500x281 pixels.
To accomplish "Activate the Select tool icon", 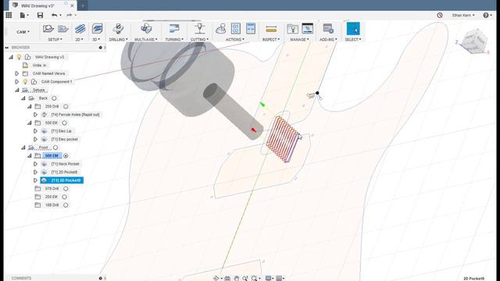I will click(x=353, y=29).
